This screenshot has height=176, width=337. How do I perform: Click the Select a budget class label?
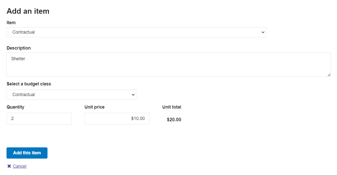tap(29, 84)
